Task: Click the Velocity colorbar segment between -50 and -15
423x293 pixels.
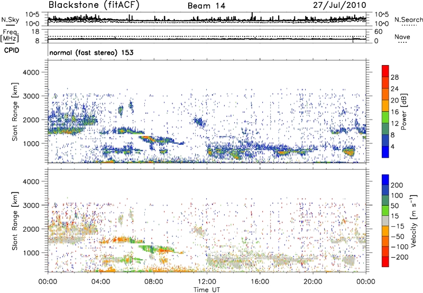Action: (385, 231)
